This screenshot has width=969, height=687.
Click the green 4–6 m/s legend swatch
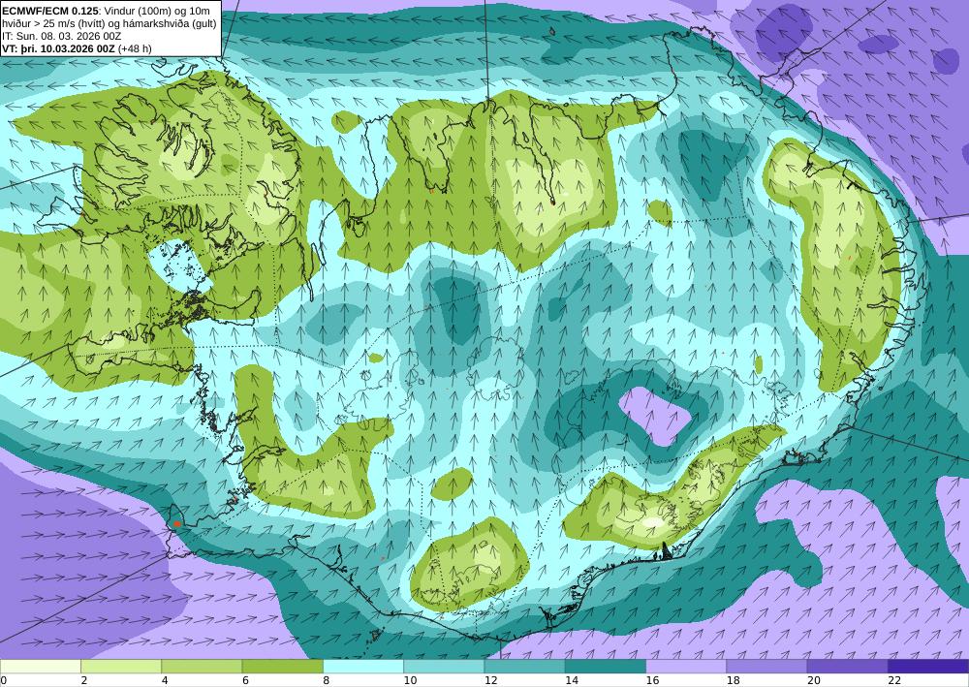202,667
